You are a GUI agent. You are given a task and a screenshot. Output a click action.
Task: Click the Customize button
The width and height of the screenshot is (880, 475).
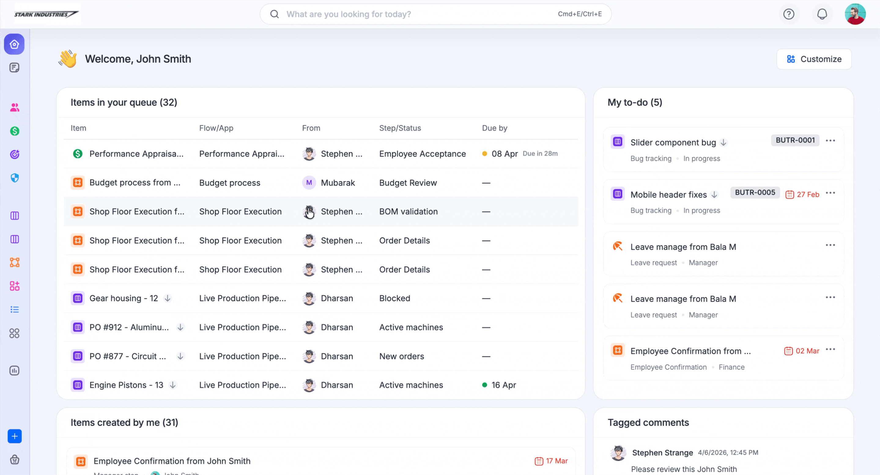tap(814, 59)
